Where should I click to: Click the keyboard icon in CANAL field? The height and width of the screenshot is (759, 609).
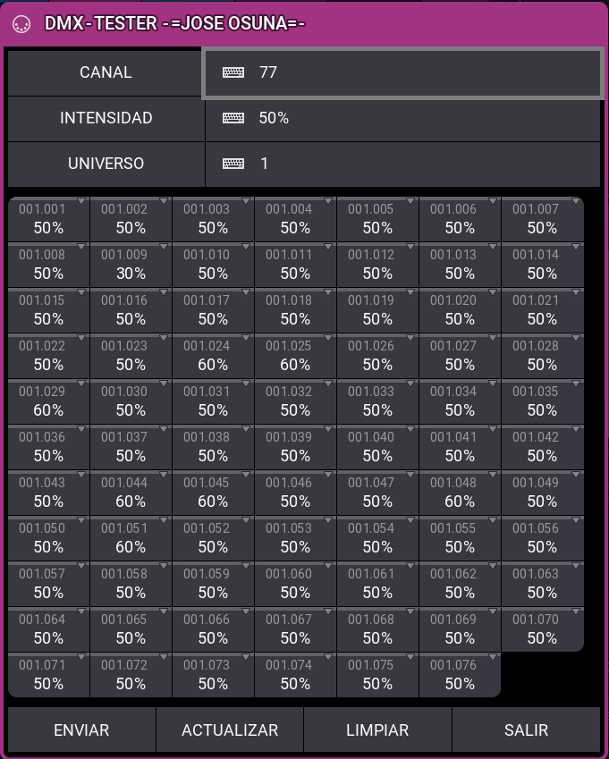pos(233,72)
